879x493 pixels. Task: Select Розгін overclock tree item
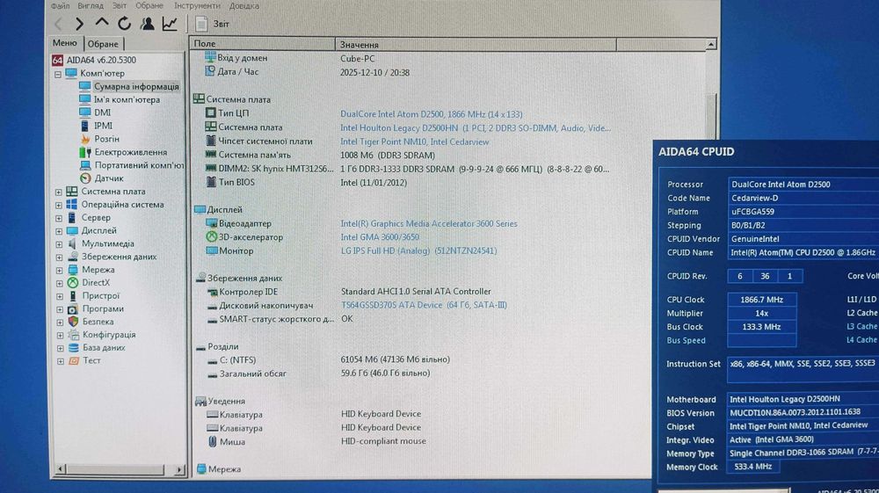(x=106, y=139)
